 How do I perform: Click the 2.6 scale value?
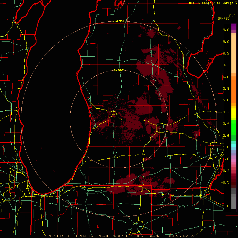click(226, 136)
